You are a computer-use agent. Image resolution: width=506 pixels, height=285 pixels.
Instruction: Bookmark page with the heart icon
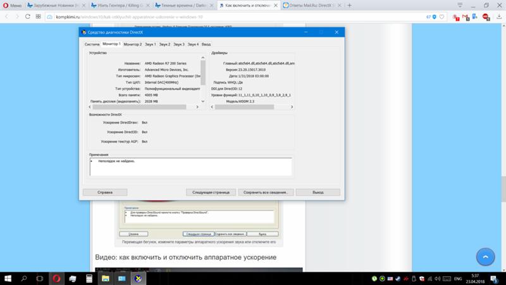pos(441,17)
